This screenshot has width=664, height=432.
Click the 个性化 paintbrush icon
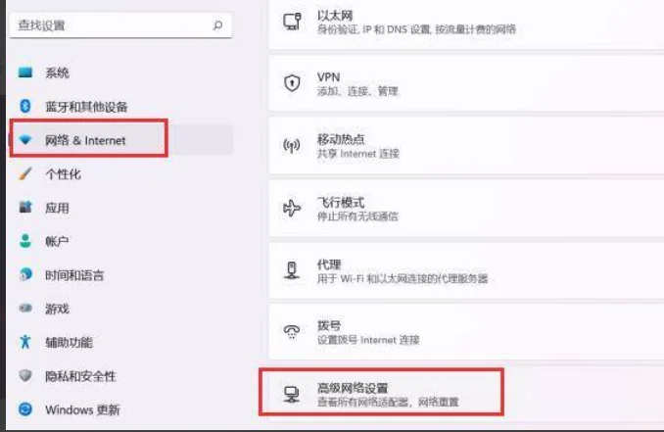pos(25,173)
